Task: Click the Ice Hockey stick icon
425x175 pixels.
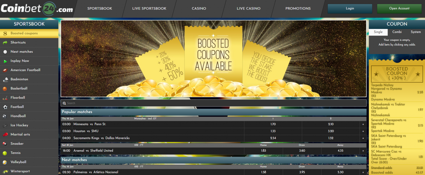Action: 5,125
